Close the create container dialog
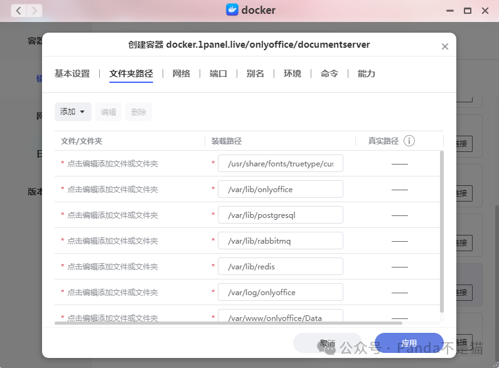This screenshot has height=368, width=499. coord(445,46)
